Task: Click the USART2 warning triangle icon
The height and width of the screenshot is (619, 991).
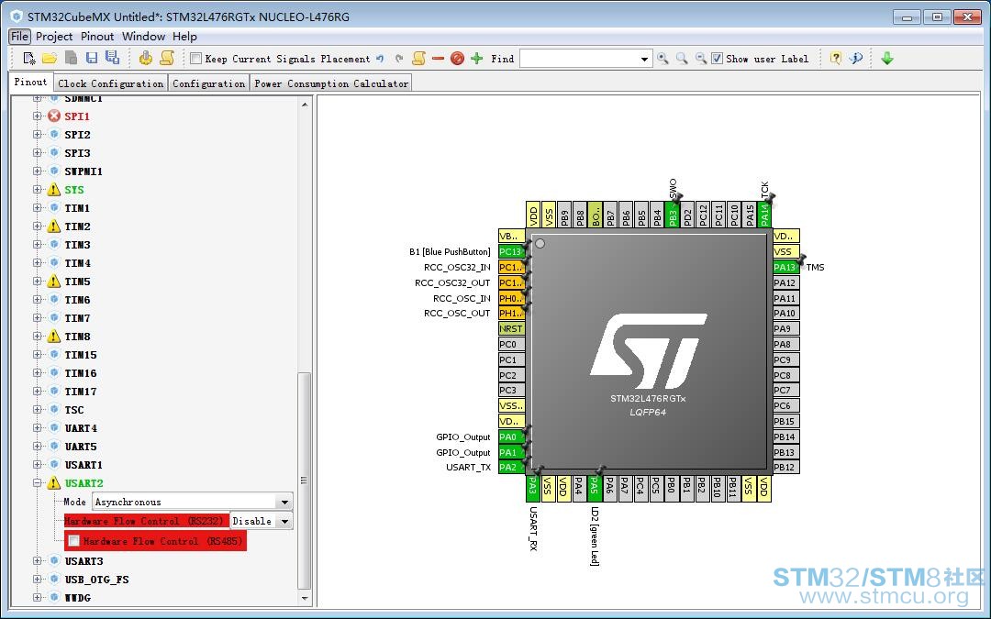Action: coord(54,483)
